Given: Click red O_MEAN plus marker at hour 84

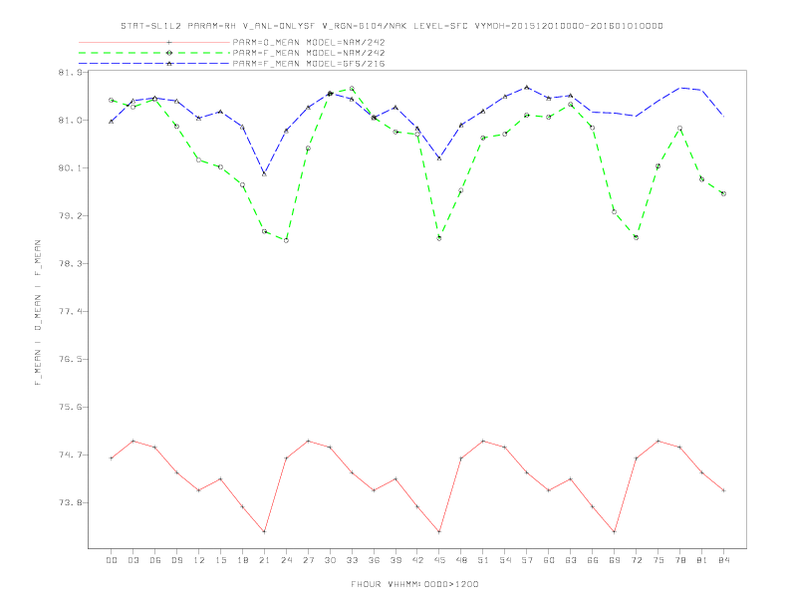Looking at the screenshot, I should point(723,490).
